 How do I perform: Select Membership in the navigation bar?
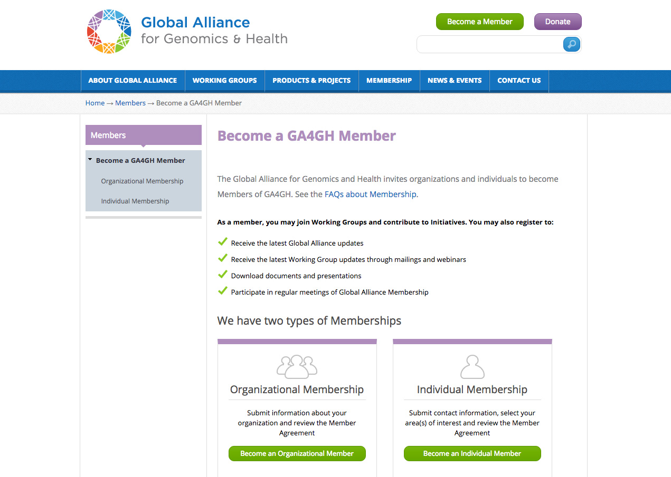[389, 81]
